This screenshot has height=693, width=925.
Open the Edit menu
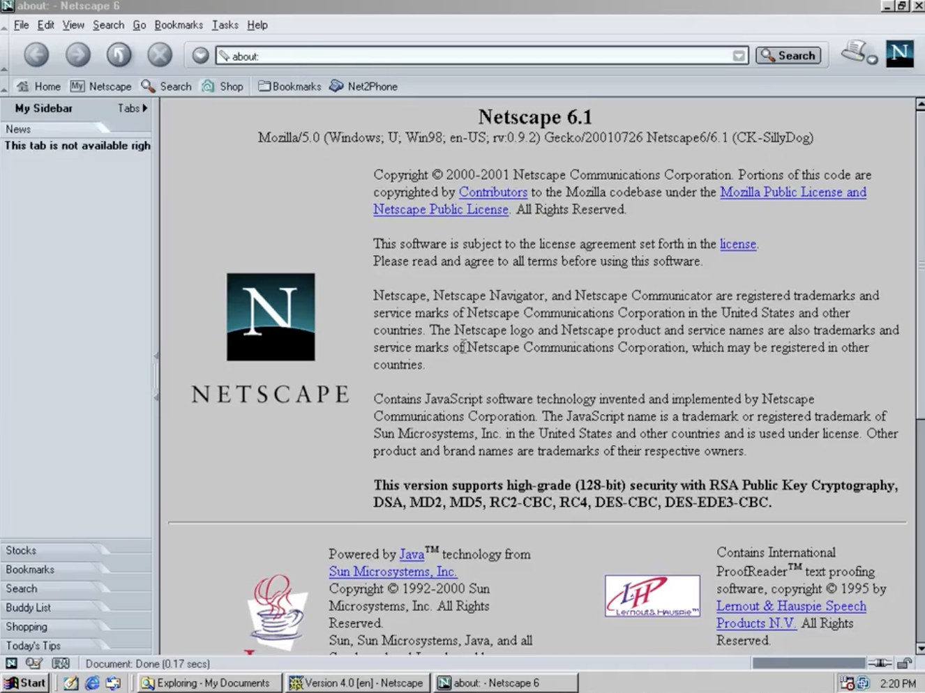pos(46,25)
